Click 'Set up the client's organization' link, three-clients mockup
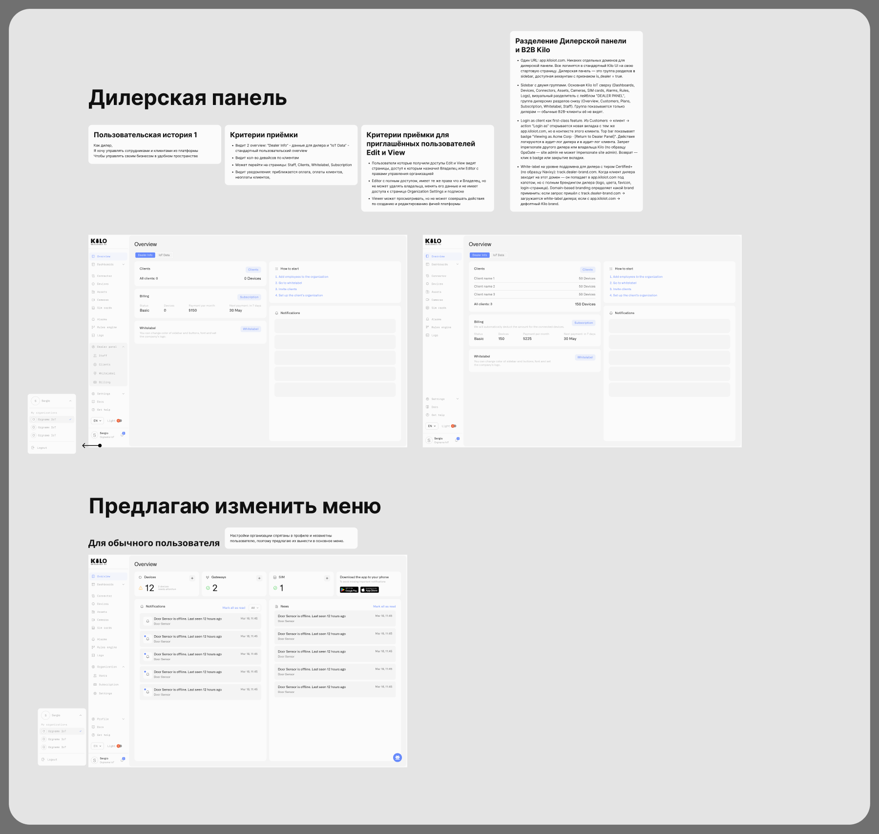 tap(633, 295)
